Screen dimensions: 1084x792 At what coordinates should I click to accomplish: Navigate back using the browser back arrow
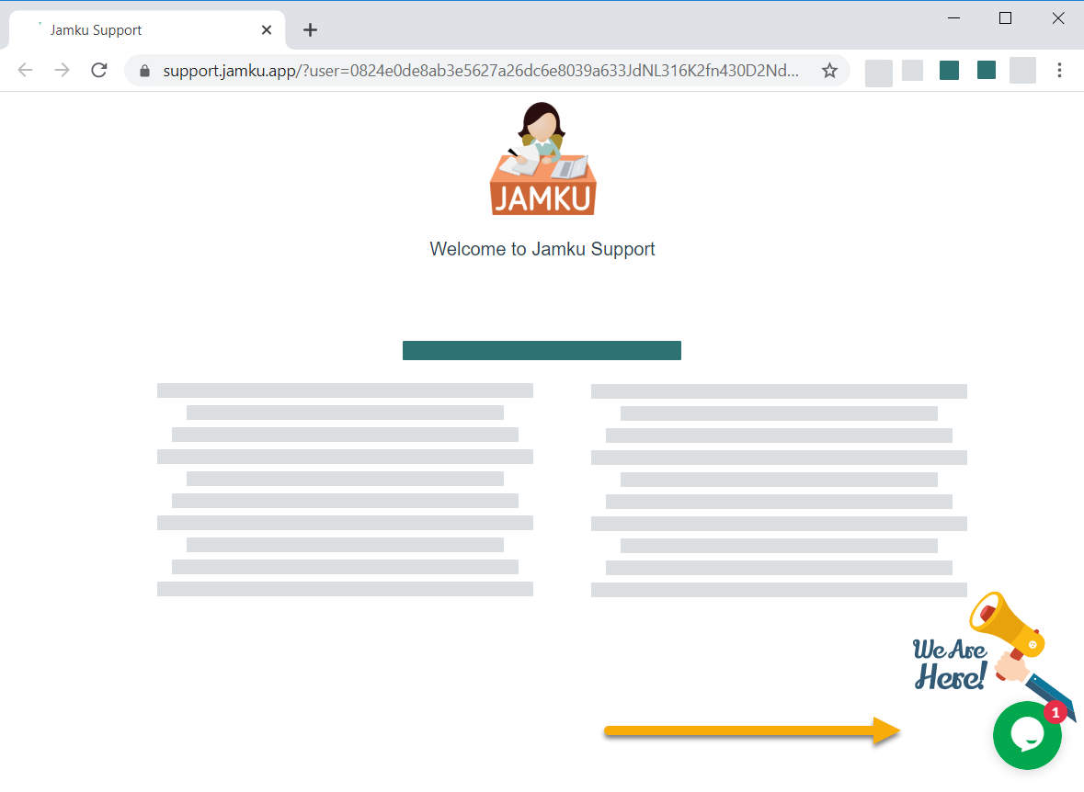(25, 70)
